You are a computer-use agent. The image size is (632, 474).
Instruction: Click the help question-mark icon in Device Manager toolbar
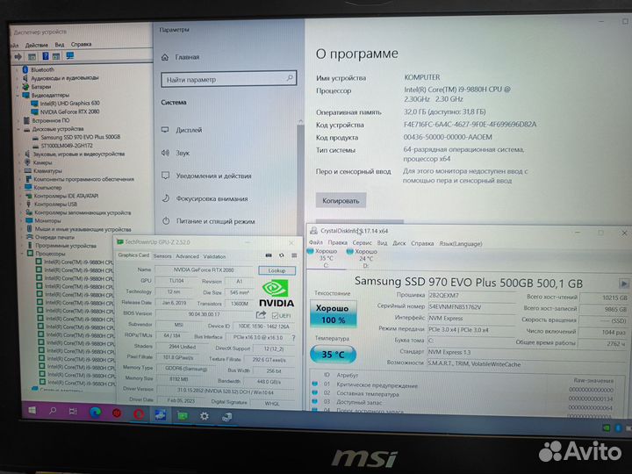point(45,56)
